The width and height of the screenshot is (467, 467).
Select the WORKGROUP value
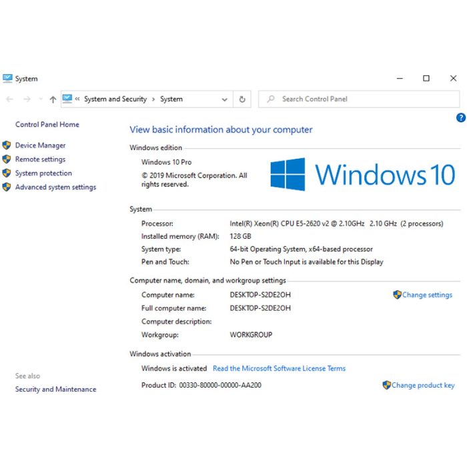click(251, 335)
